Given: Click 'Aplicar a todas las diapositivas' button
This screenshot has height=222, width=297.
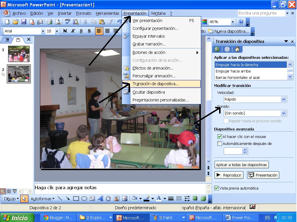Looking at the screenshot, I should click(x=241, y=165).
